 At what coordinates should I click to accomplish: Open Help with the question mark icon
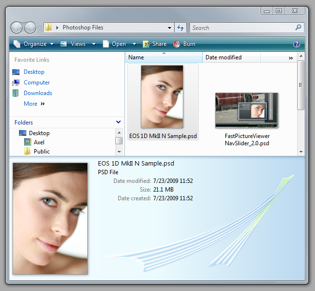pyautogui.click(x=297, y=44)
